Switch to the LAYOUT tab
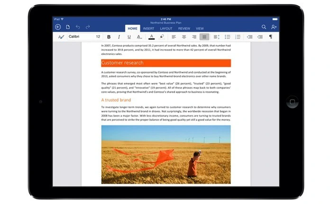This screenshot has height=204, width=332. (x=166, y=28)
